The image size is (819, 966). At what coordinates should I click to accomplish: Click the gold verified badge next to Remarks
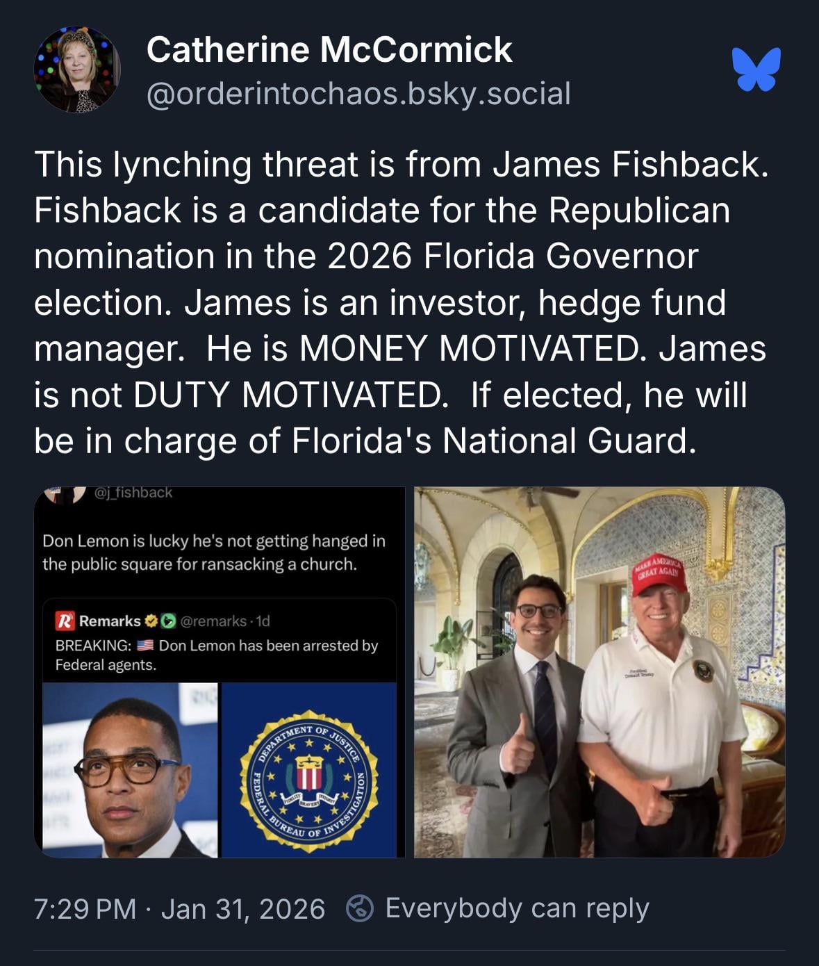150,621
